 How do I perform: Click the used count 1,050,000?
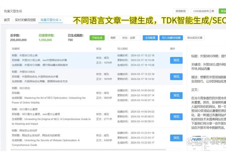click(x=45, y=40)
